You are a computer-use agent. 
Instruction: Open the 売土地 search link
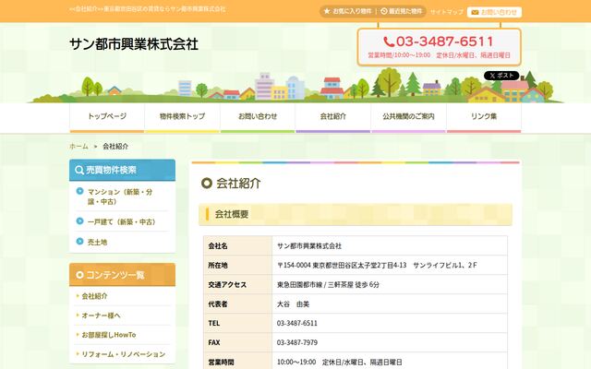[x=97, y=242]
